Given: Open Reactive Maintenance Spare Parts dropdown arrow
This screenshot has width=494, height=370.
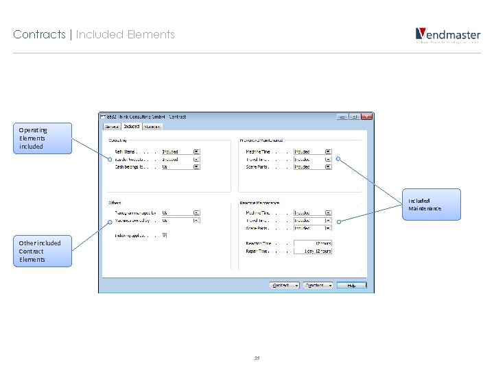Looking at the screenshot, I should coord(328,227).
